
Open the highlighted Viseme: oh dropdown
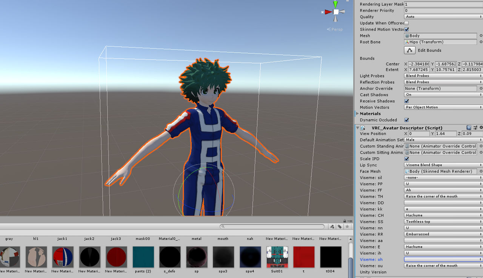443,260
